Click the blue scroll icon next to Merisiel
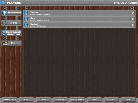The image size is (138, 103). tap(26, 25)
